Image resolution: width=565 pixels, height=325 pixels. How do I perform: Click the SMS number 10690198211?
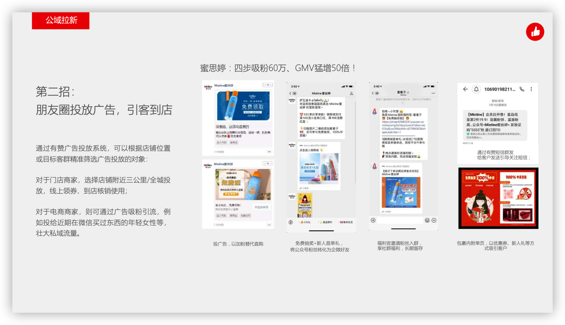(500, 89)
